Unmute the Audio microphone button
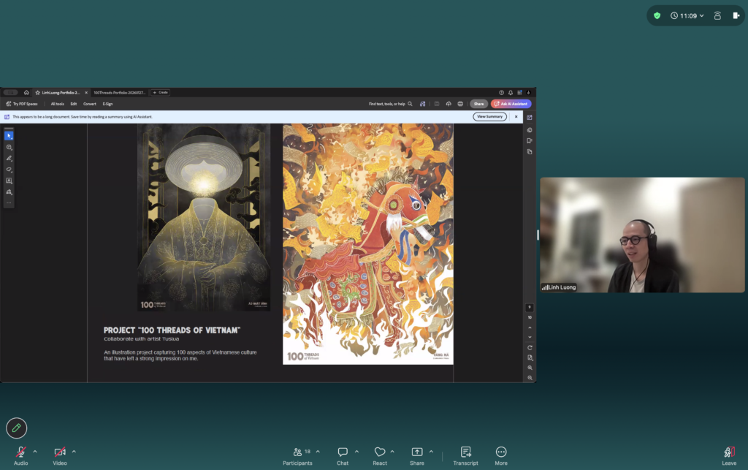This screenshot has width=748, height=470. [x=21, y=452]
